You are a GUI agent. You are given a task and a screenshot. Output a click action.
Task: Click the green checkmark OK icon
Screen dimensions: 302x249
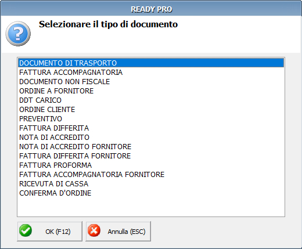[x=26, y=230]
